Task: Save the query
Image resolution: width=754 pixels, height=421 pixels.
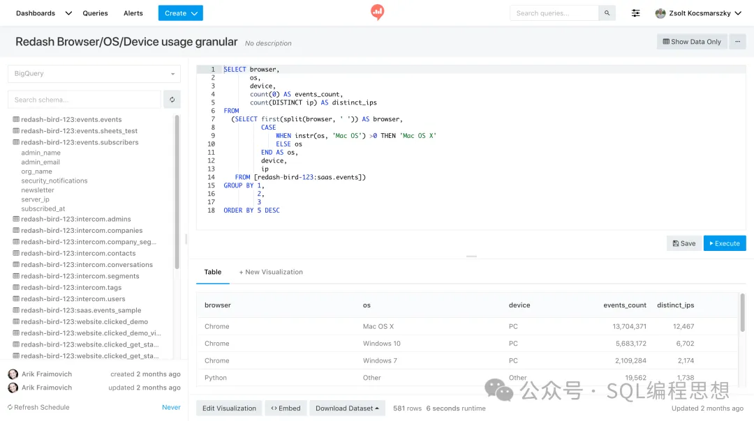Action: click(683, 243)
